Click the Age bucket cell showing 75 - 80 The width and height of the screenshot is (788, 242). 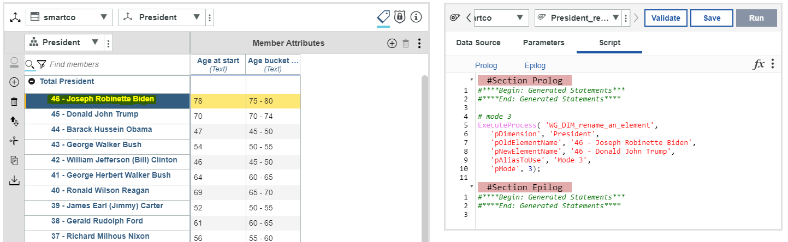coord(273,101)
